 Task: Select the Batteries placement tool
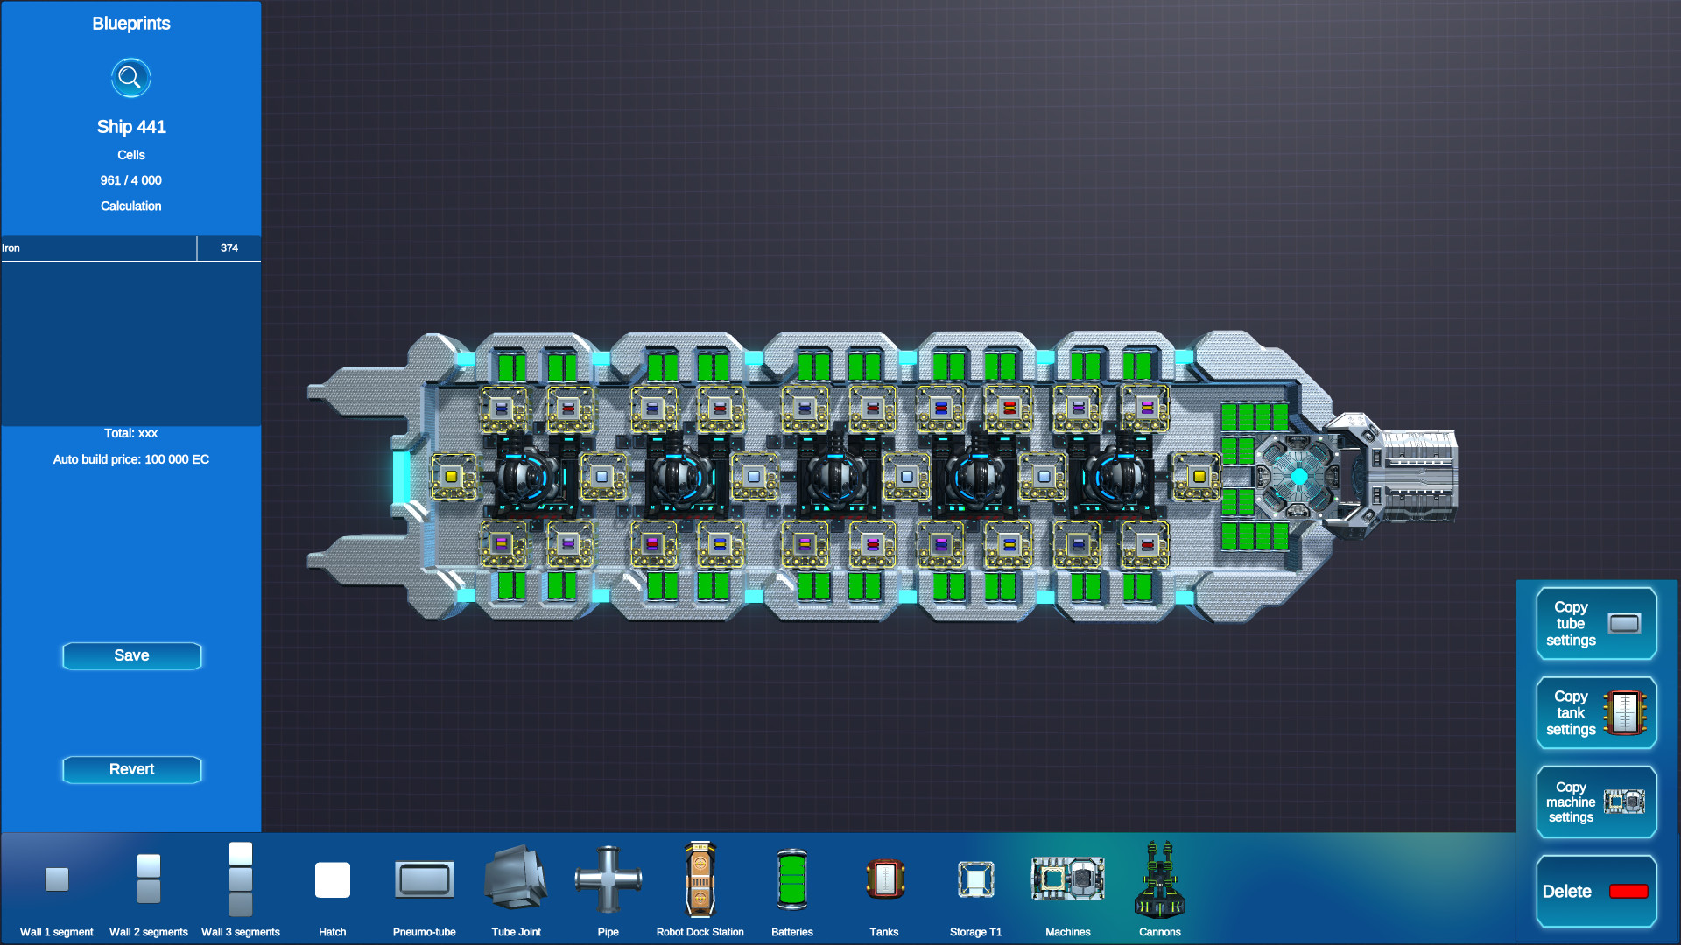tap(791, 879)
